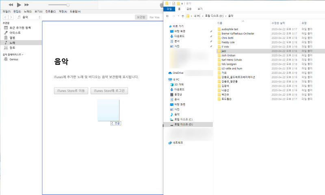Open the 홈 ribbon tab in Explorer

coord(179,9)
